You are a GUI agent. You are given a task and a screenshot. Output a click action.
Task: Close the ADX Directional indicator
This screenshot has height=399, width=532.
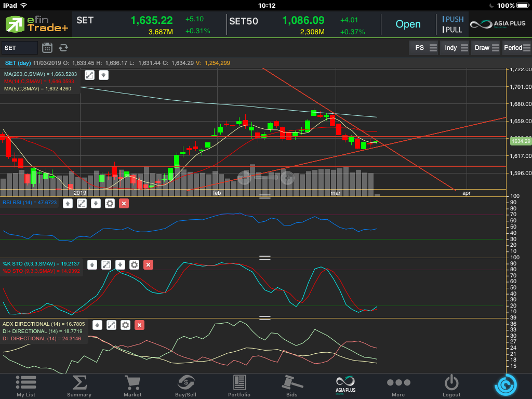pyautogui.click(x=139, y=325)
